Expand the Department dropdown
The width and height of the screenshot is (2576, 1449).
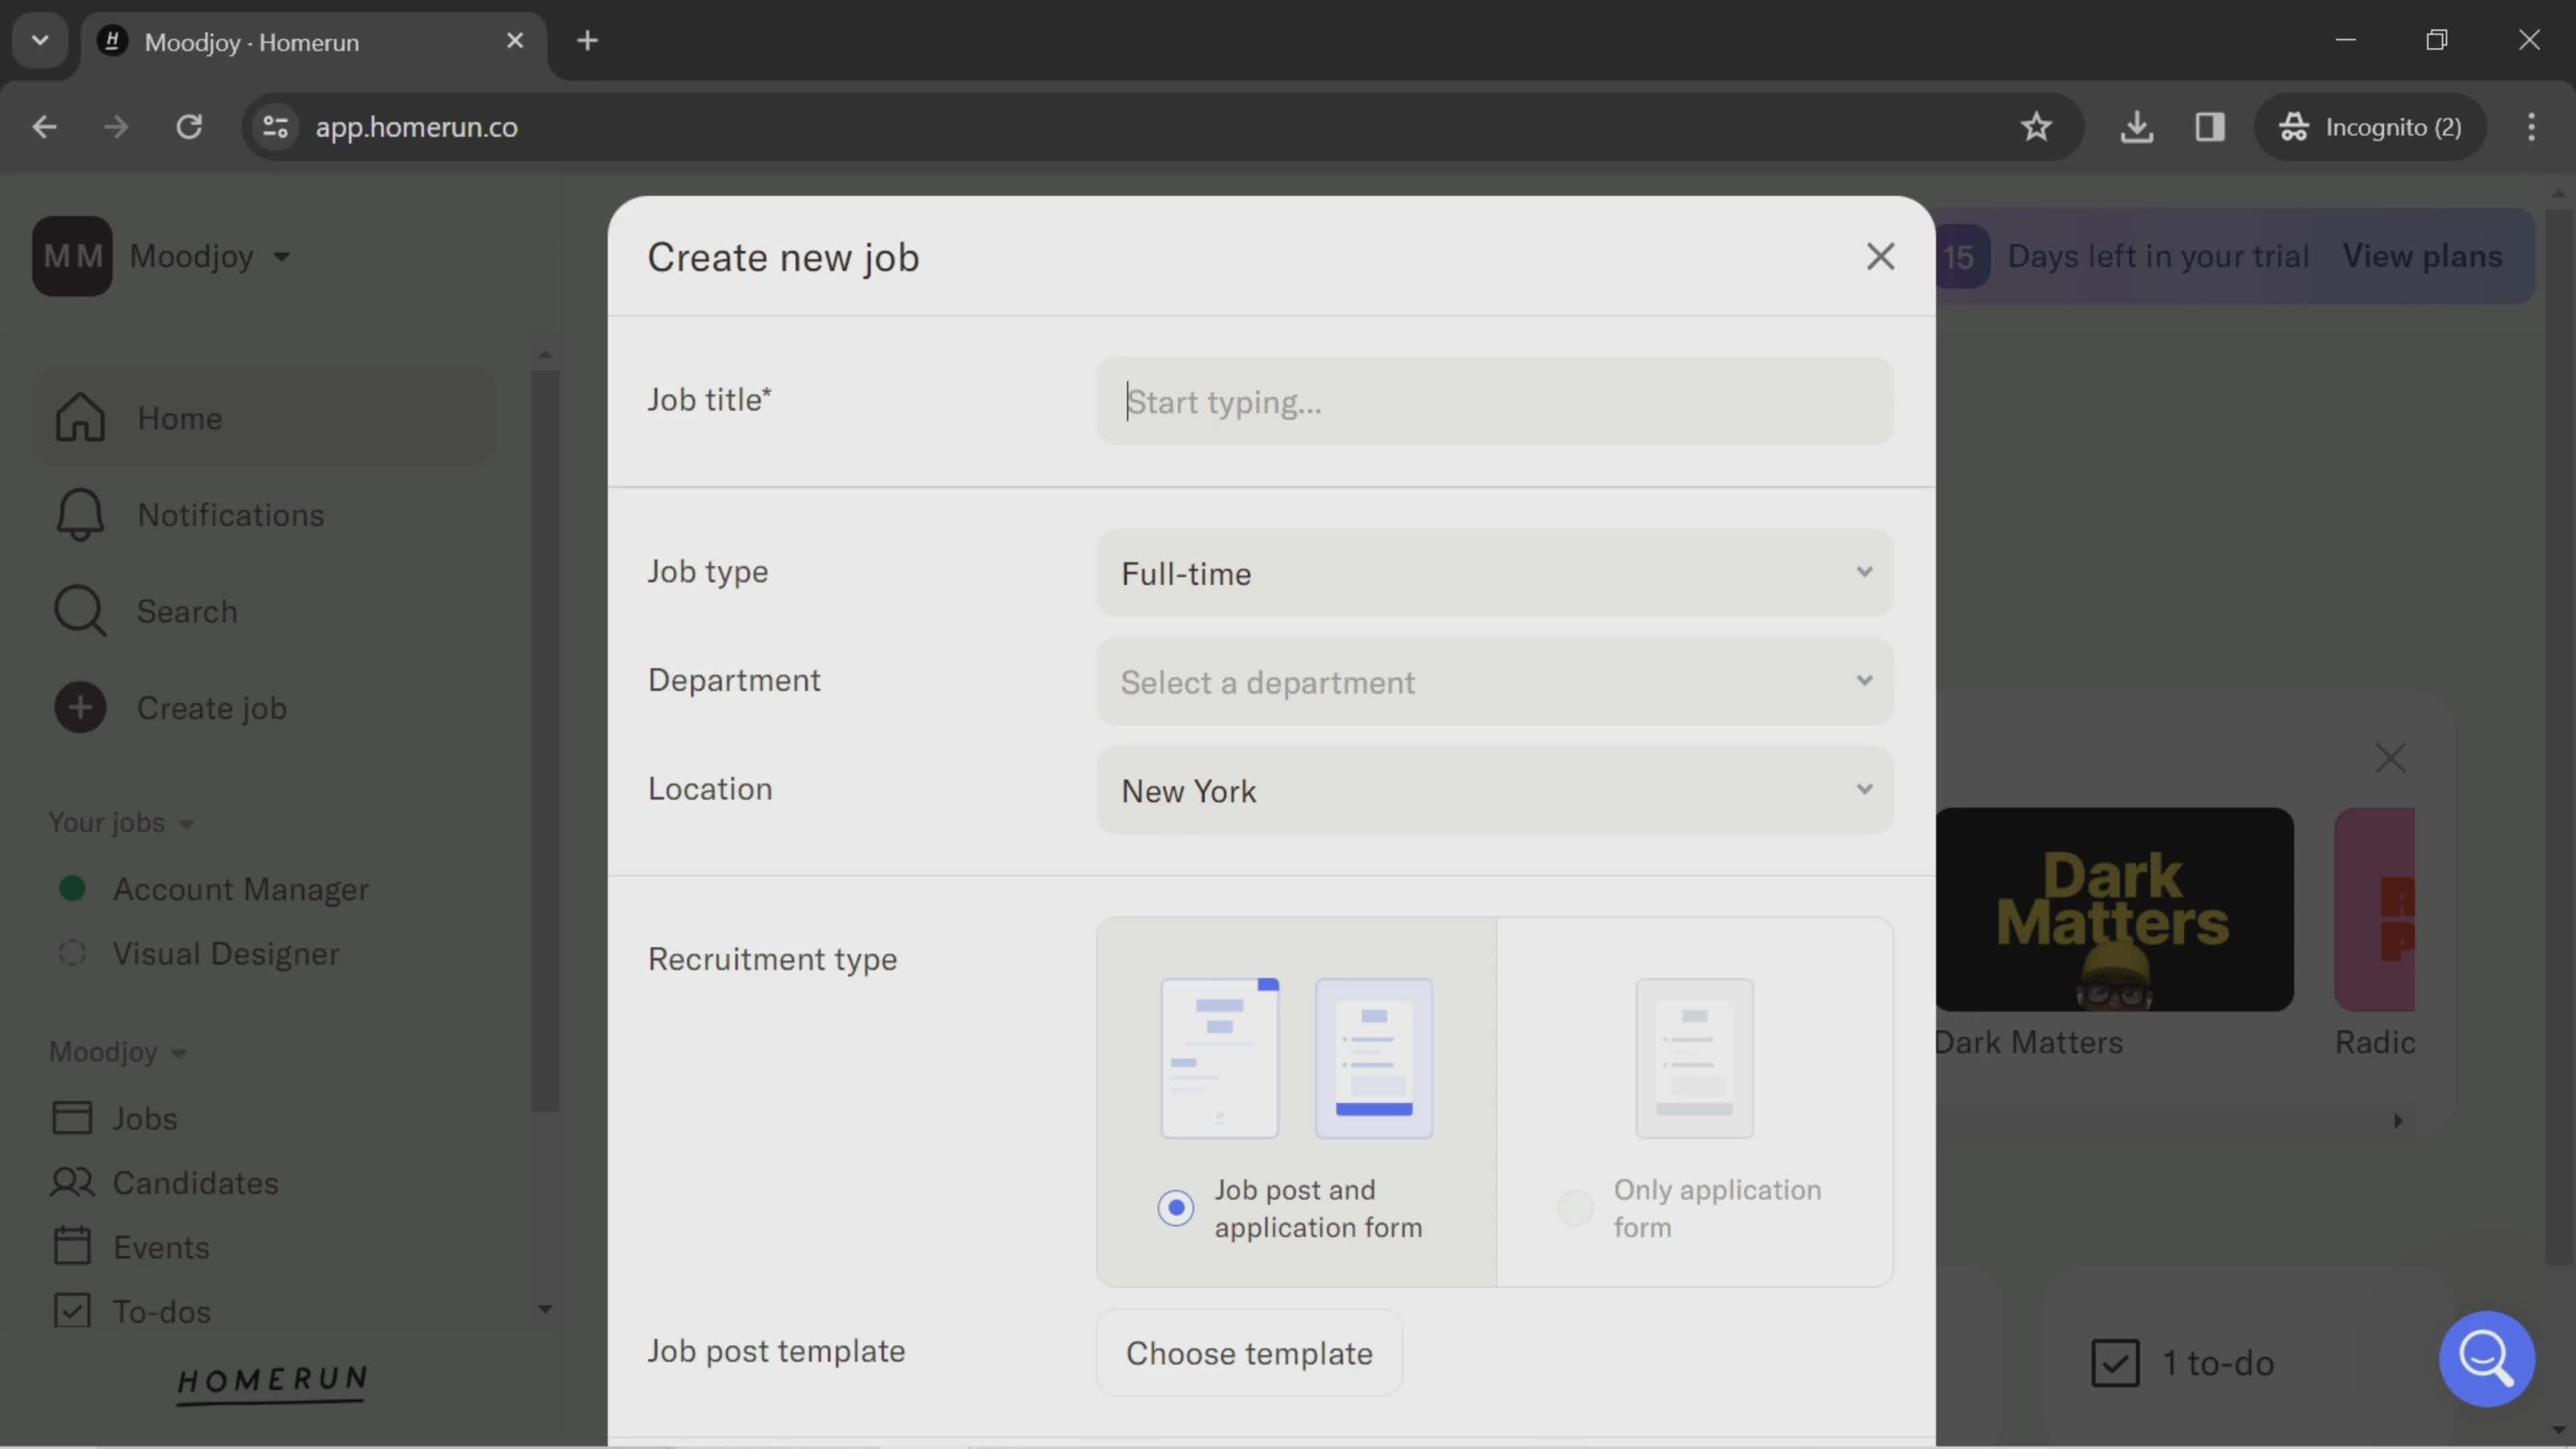(x=1495, y=681)
